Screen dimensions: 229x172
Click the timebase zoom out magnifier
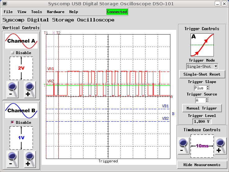(x=183, y=146)
